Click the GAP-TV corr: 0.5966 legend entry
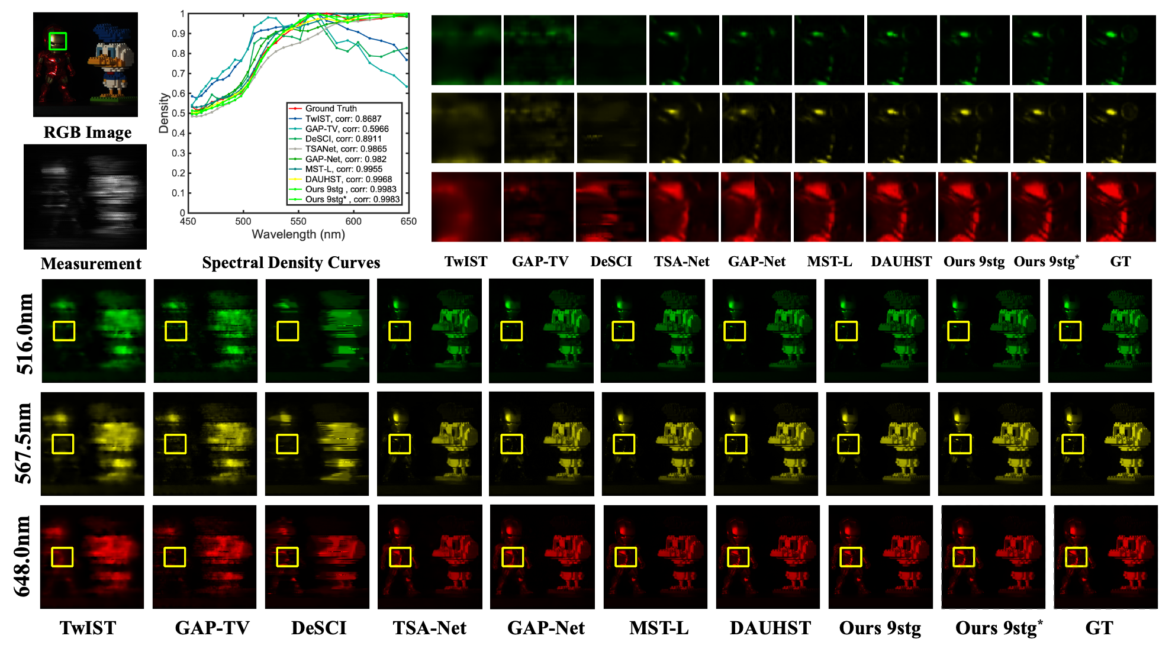1159x652 pixels. pos(346,128)
